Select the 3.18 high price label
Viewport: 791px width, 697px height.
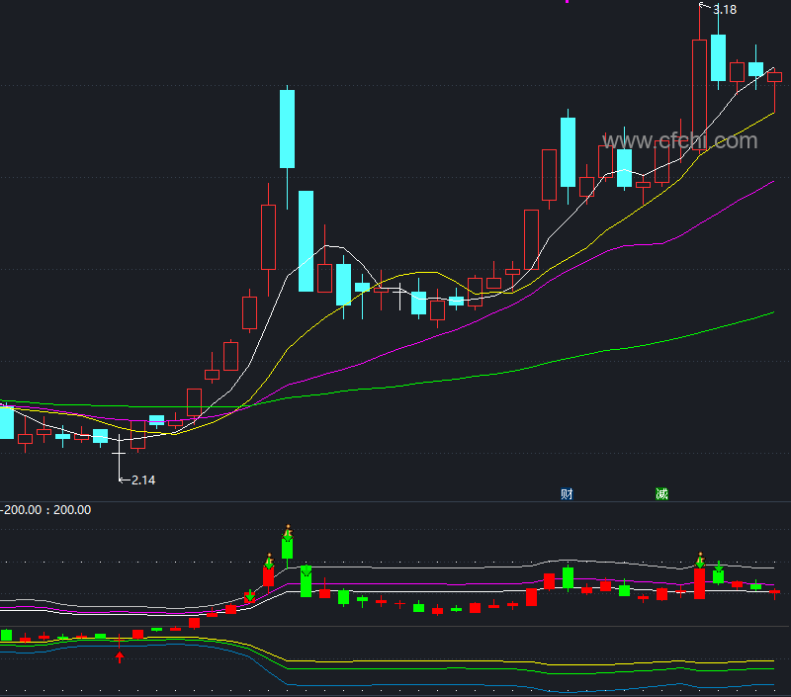coord(725,10)
